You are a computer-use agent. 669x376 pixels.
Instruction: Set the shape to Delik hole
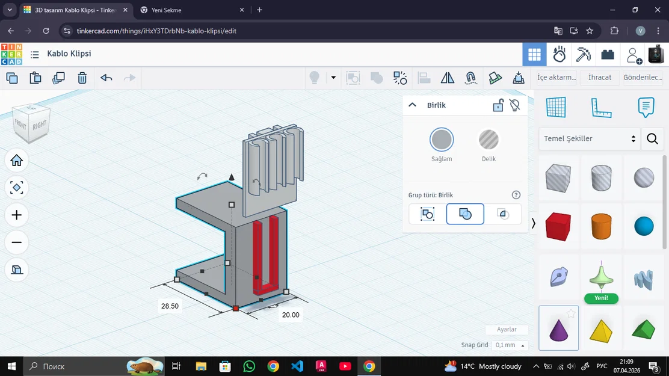click(x=489, y=140)
